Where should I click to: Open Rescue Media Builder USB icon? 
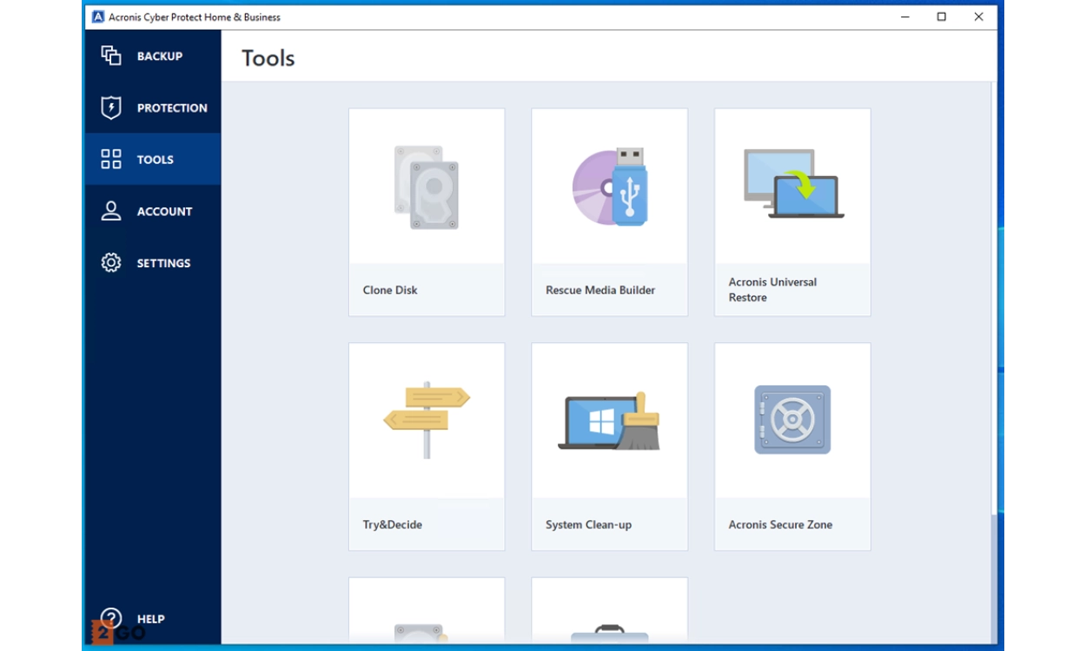(x=609, y=187)
